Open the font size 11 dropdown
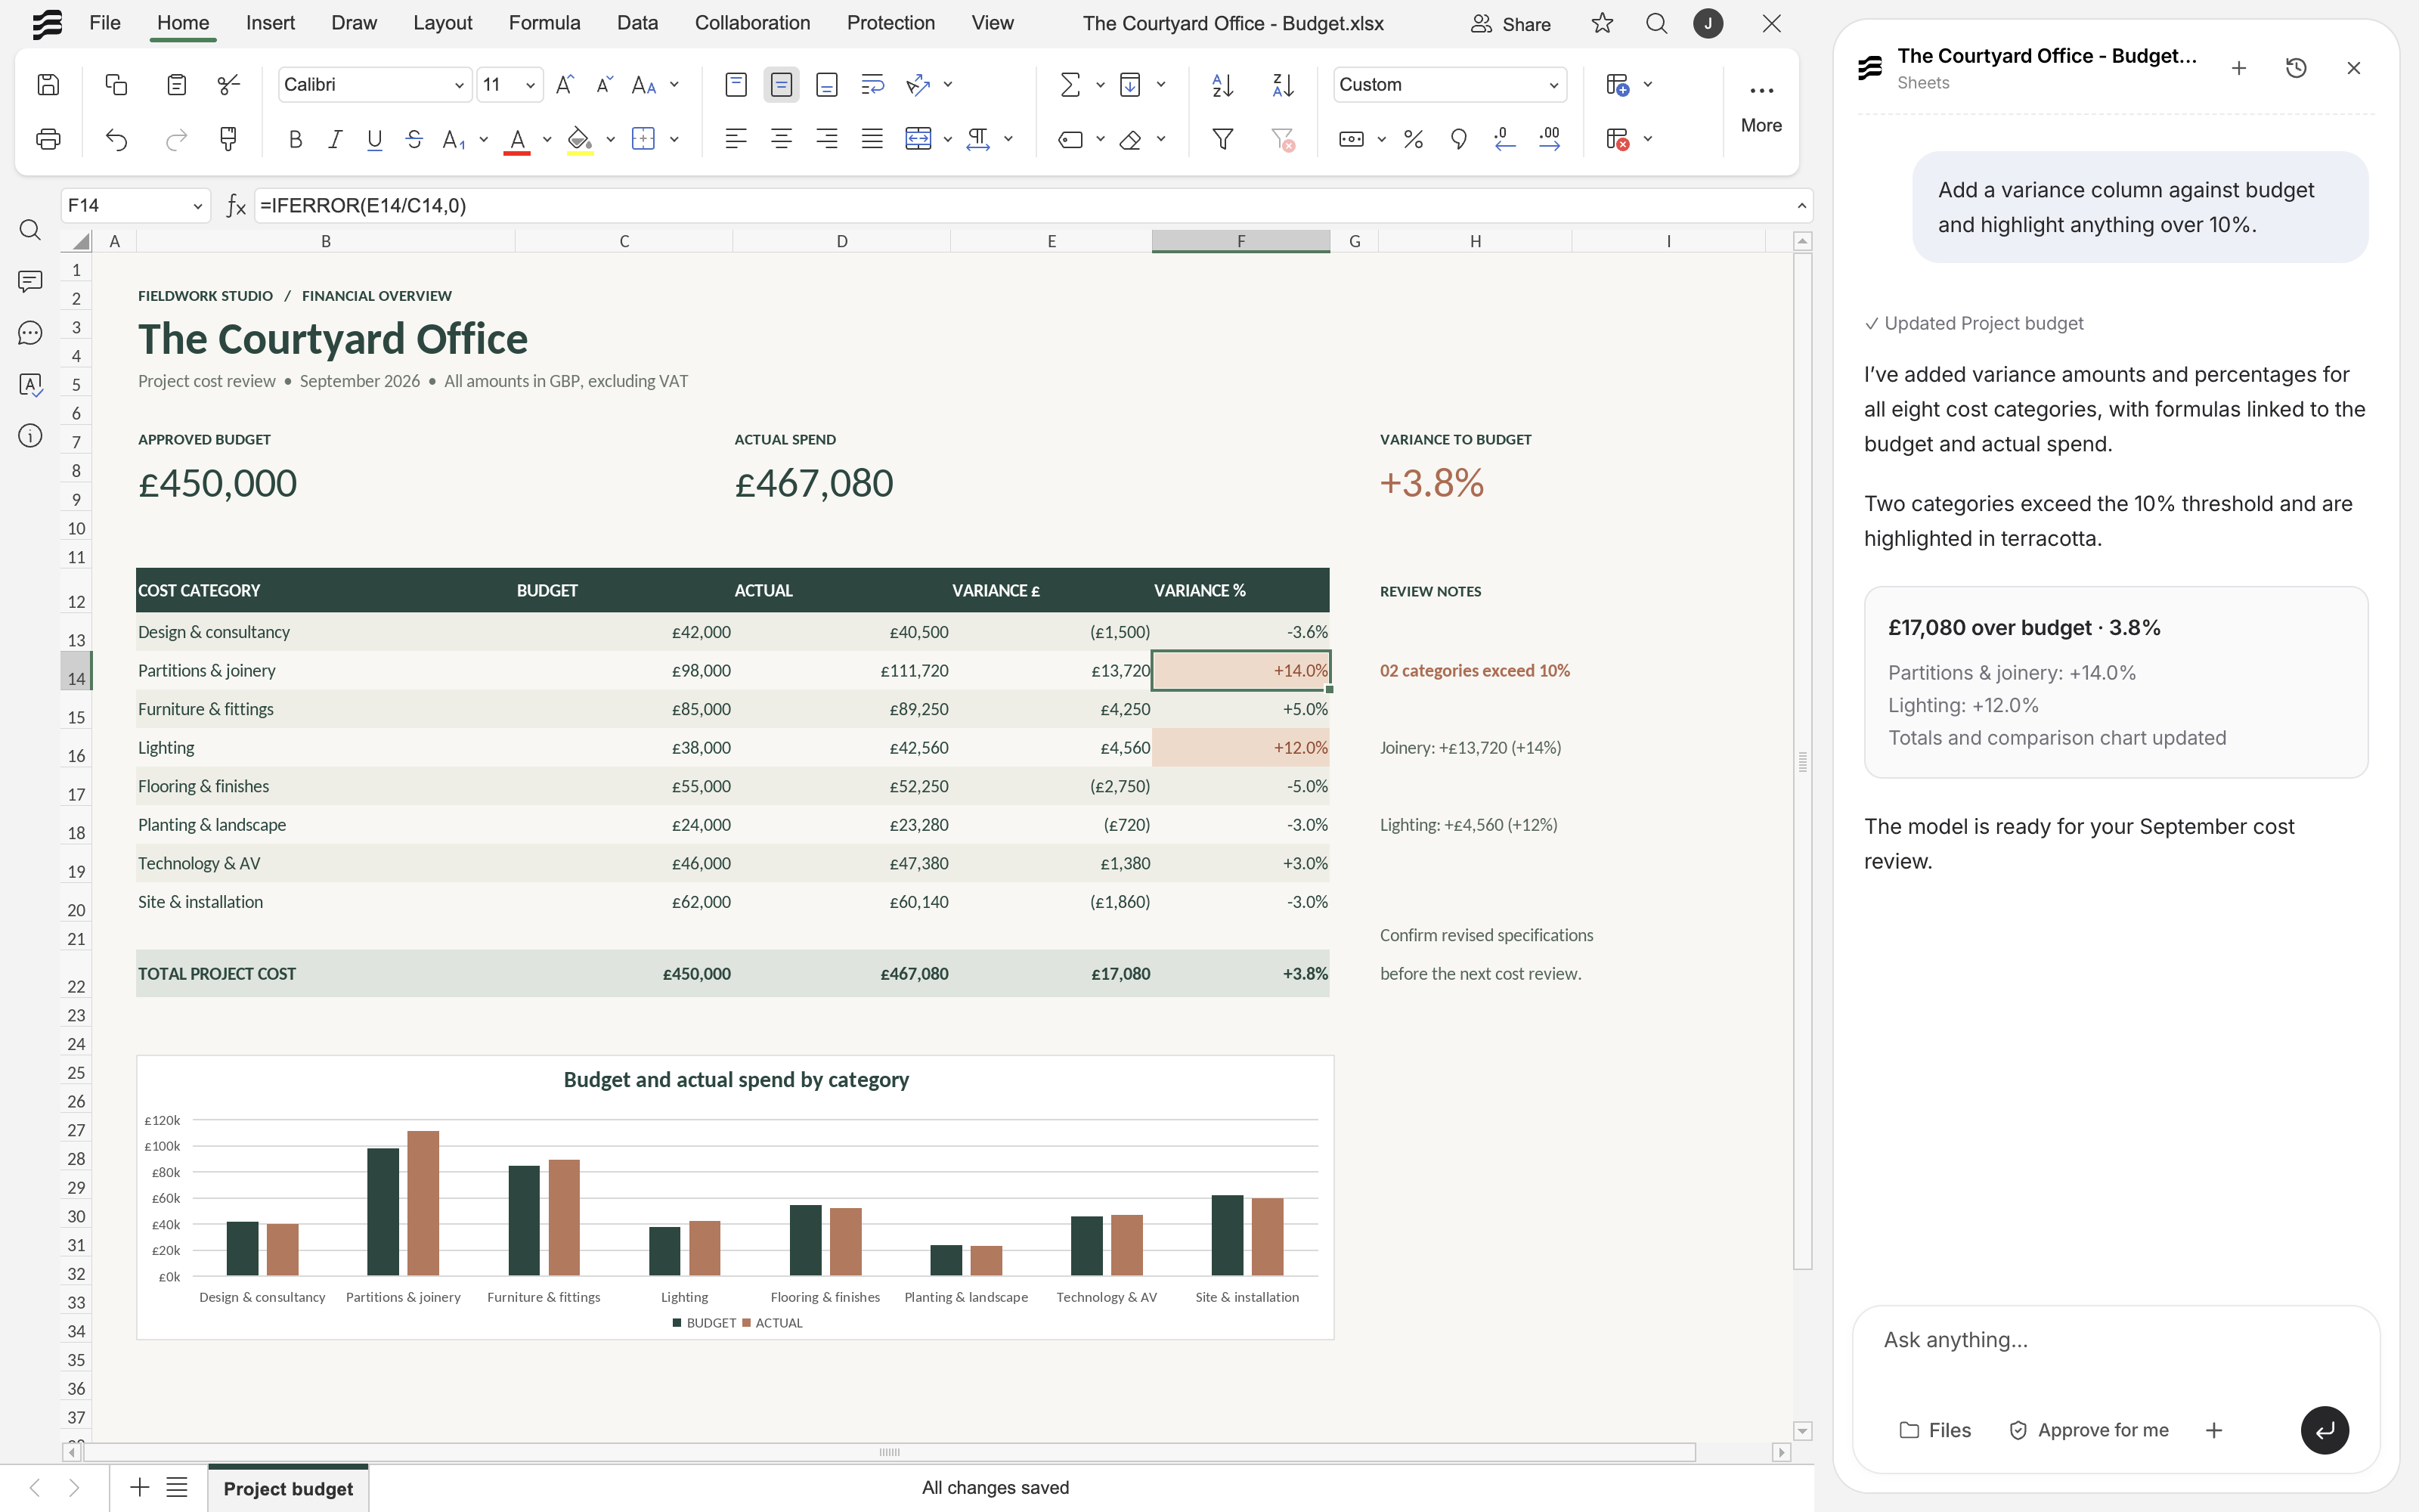Image resolution: width=2419 pixels, height=1512 pixels. (x=530, y=85)
